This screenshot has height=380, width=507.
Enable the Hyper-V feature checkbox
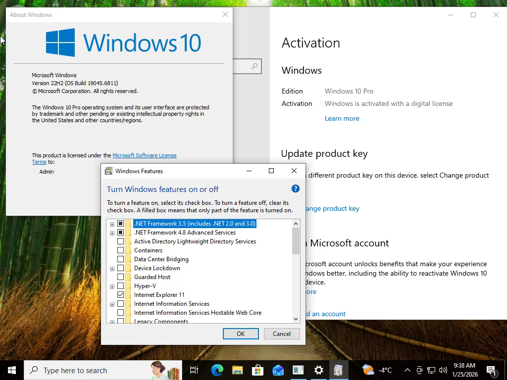(120, 286)
